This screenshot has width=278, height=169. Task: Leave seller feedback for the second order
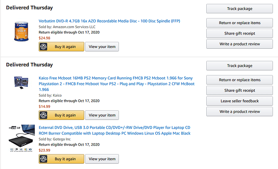pos(240,101)
